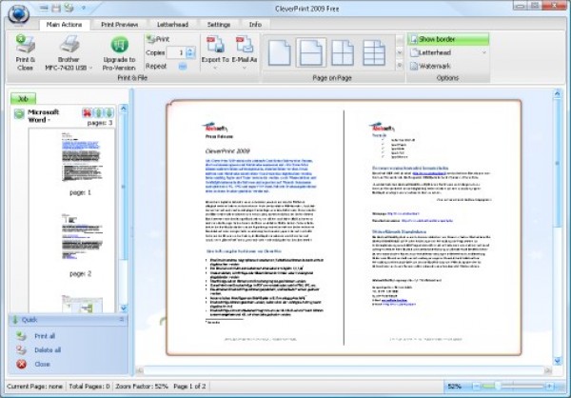Collapse the Quick panel header
This screenshot has height=398, width=571.
(x=122, y=320)
